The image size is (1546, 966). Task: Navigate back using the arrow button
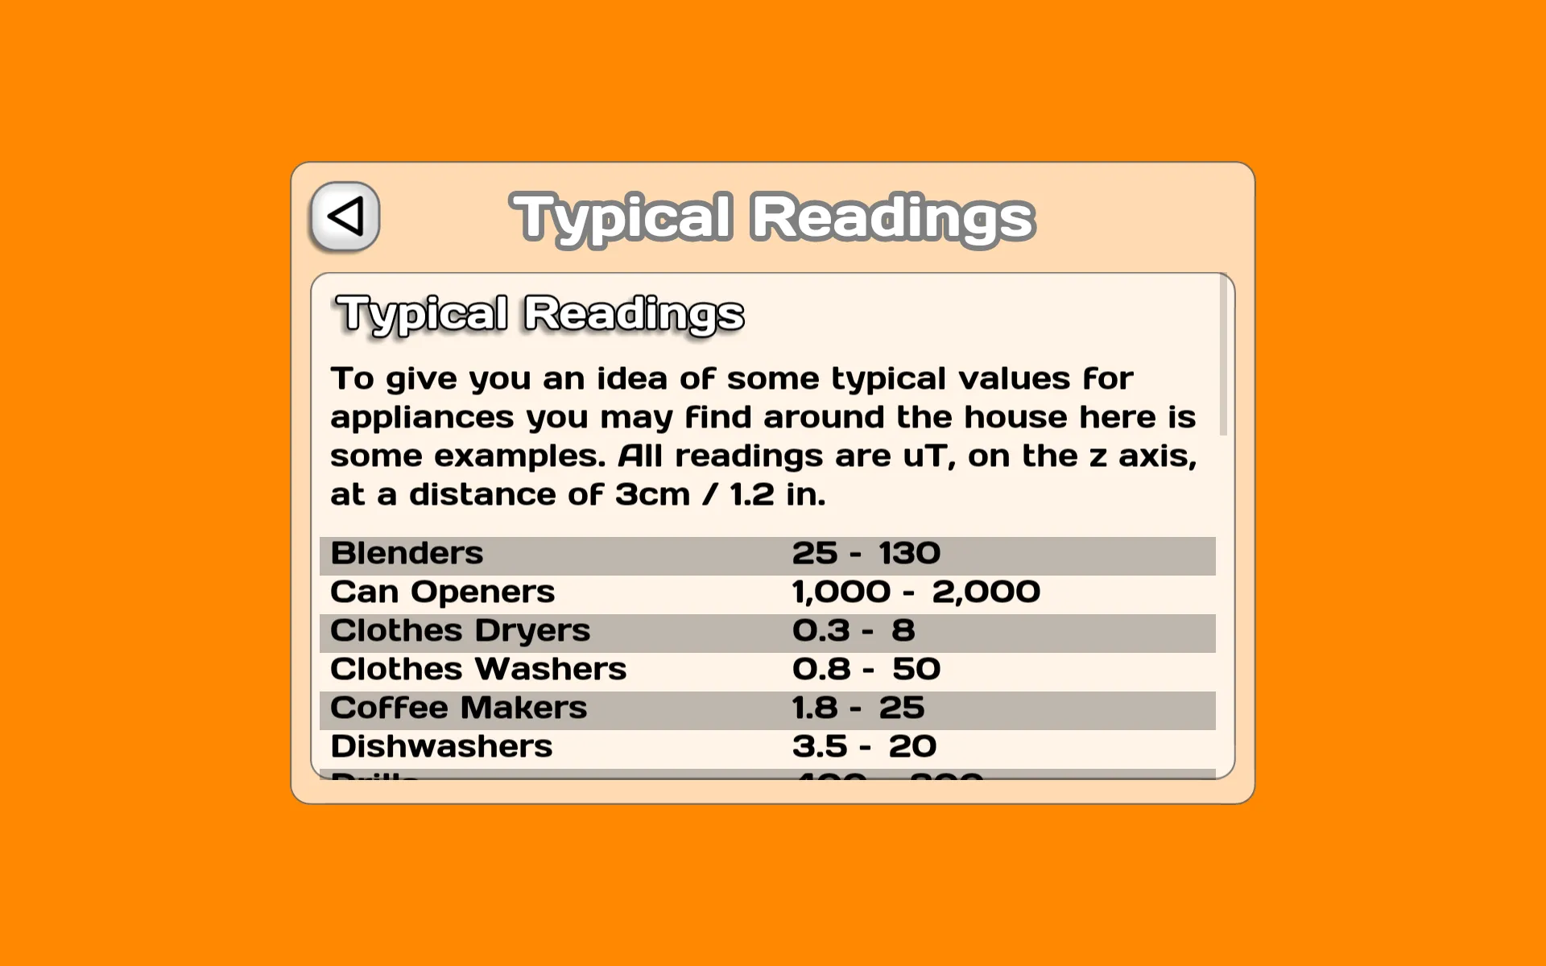tap(346, 216)
